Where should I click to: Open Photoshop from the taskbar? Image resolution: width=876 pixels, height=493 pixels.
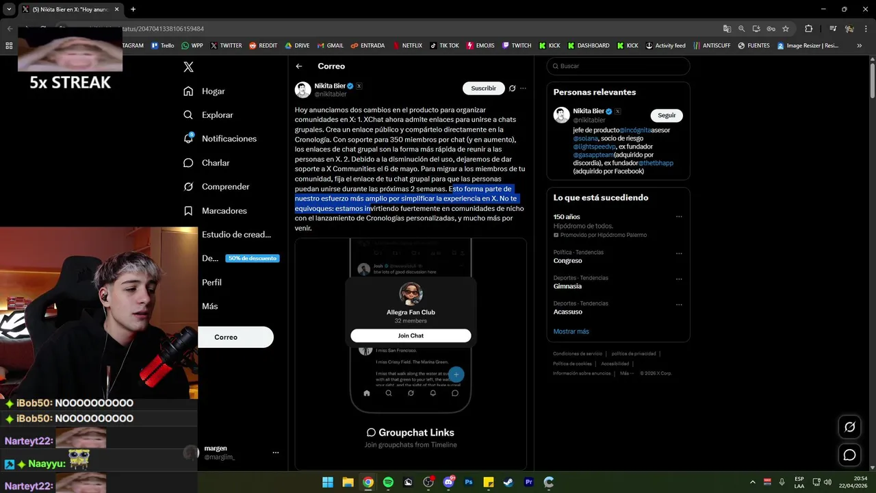(469, 482)
